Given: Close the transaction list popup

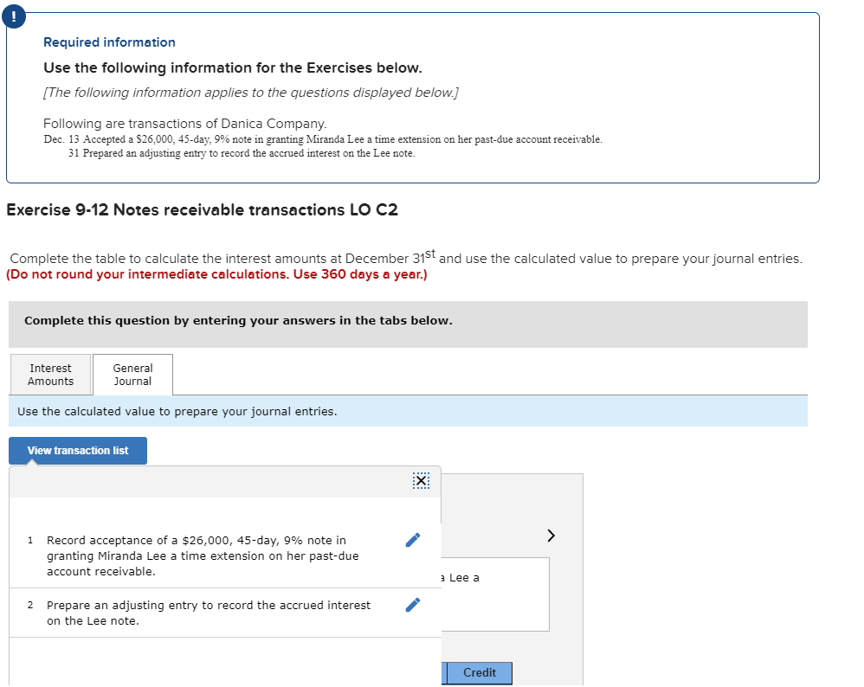Looking at the screenshot, I should tap(421, 481).
